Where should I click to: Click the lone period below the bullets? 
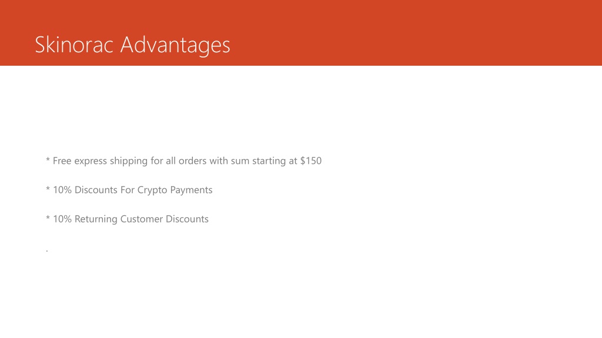tap(47, 251)
